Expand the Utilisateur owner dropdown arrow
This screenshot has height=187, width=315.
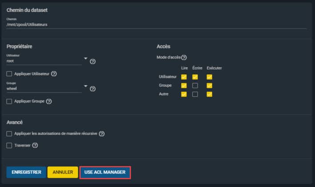tap(85, 58)
